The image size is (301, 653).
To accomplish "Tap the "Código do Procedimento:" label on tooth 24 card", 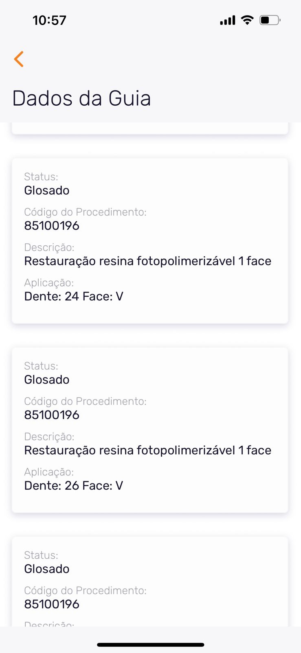I will tap(85, 212).
